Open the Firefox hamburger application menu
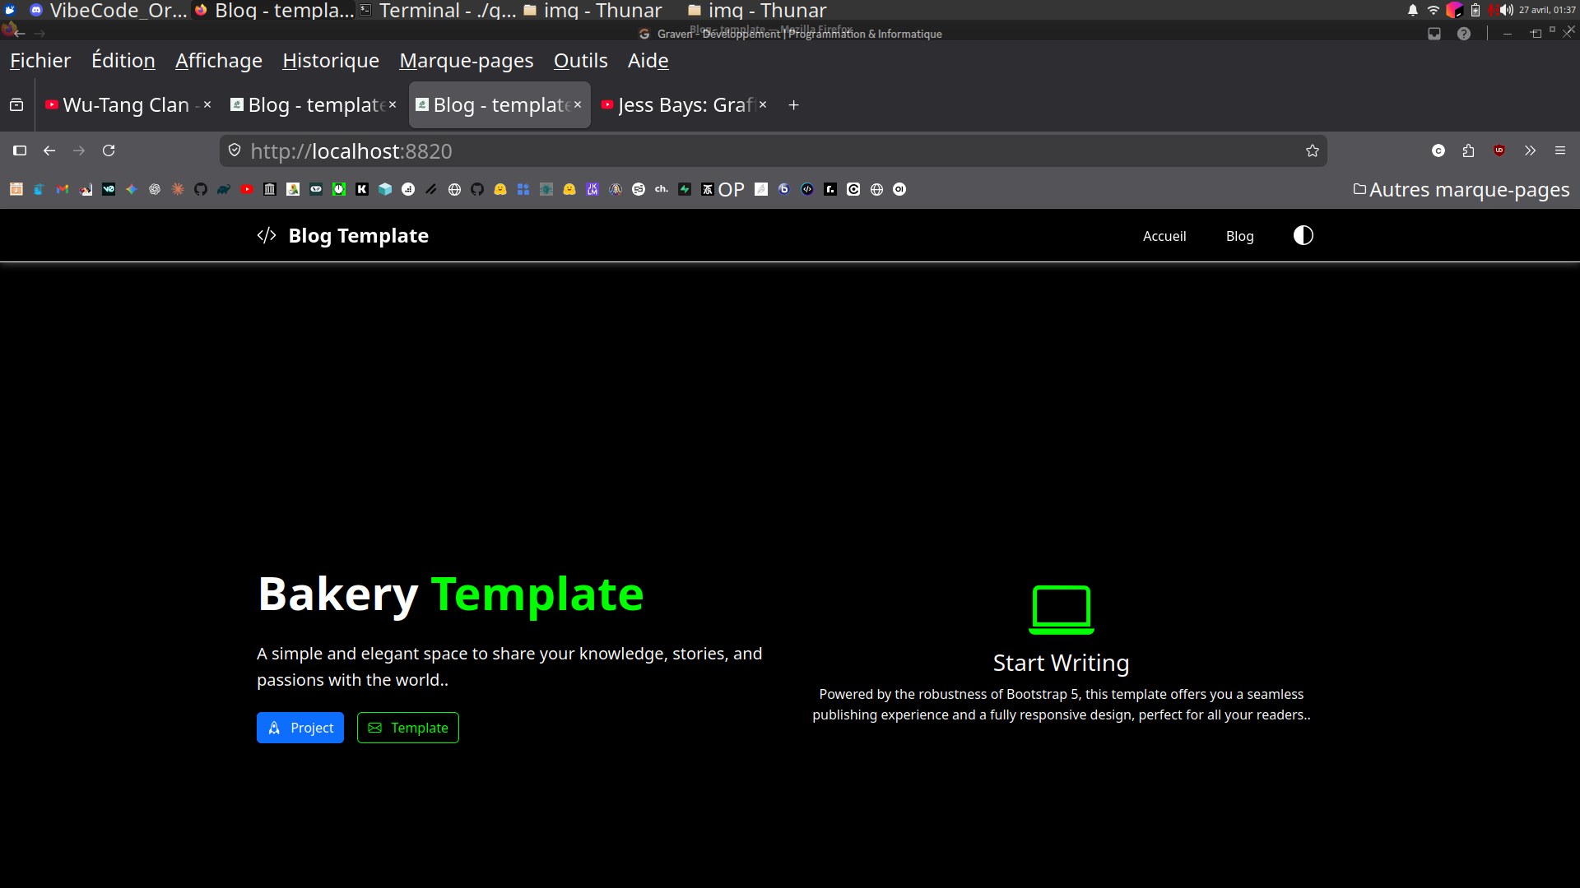Viewport: 1580px width, 888px height. (1560, 151)
